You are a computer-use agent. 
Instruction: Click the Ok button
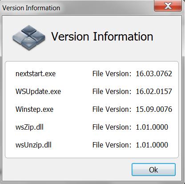point(153,170)
